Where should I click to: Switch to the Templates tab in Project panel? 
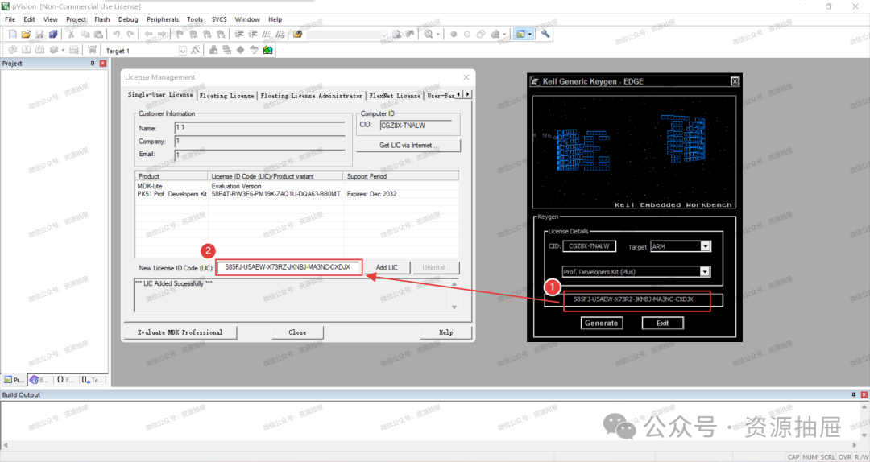coord(93,380)
